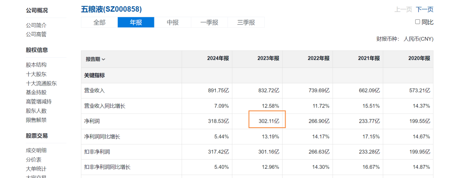Open 股东人数 sidebar link

pyautogui.click(x=36, y=111)
